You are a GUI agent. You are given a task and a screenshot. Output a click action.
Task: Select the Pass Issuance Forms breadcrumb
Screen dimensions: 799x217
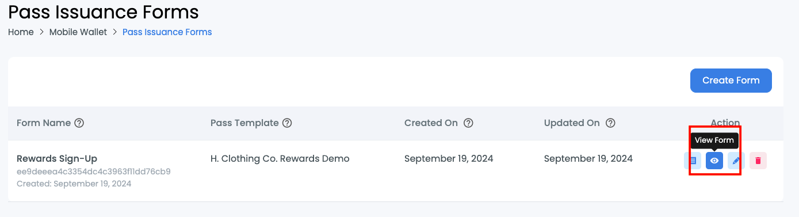point(167,32)
